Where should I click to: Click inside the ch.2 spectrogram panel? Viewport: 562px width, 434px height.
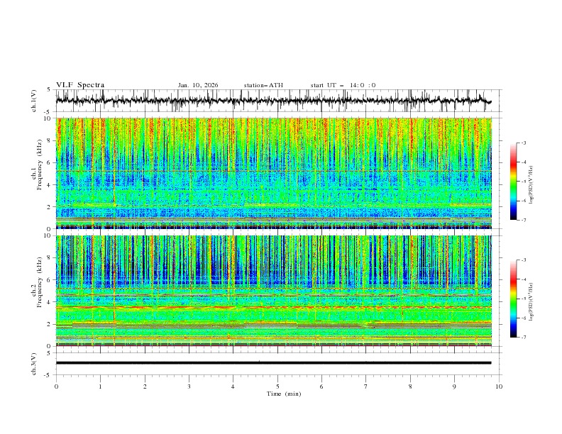coord(273,291)
